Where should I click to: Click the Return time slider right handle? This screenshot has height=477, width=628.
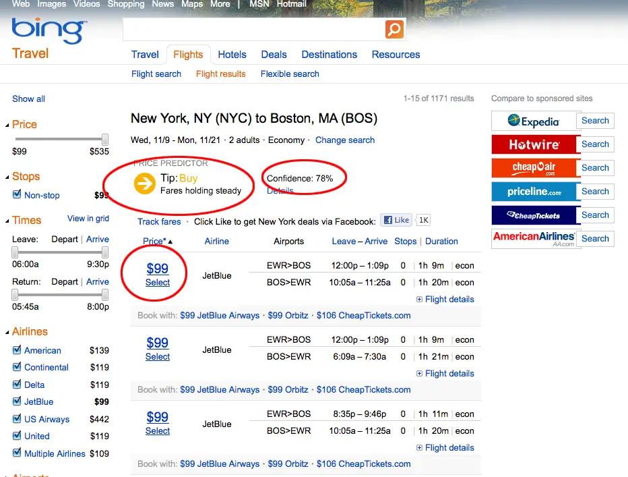(105, 295)
